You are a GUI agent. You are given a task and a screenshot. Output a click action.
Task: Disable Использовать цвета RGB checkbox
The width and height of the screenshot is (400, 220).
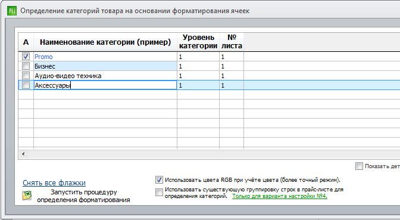click(x=159, y=180)
